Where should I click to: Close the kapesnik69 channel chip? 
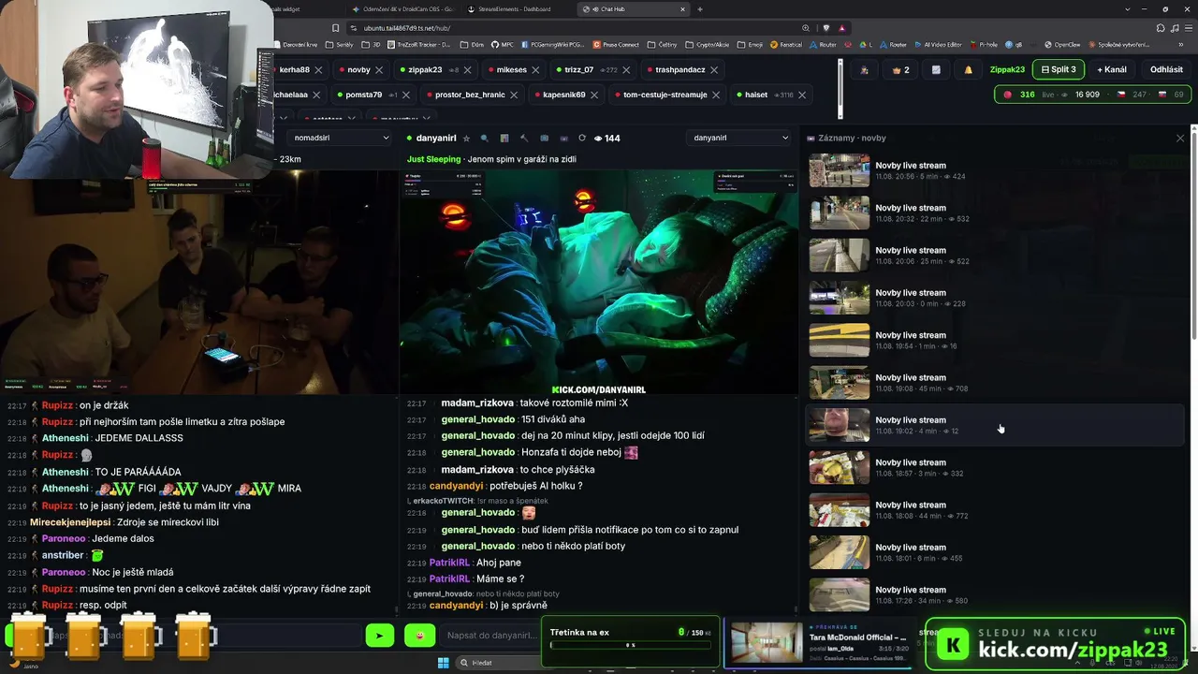coord(593,95)
